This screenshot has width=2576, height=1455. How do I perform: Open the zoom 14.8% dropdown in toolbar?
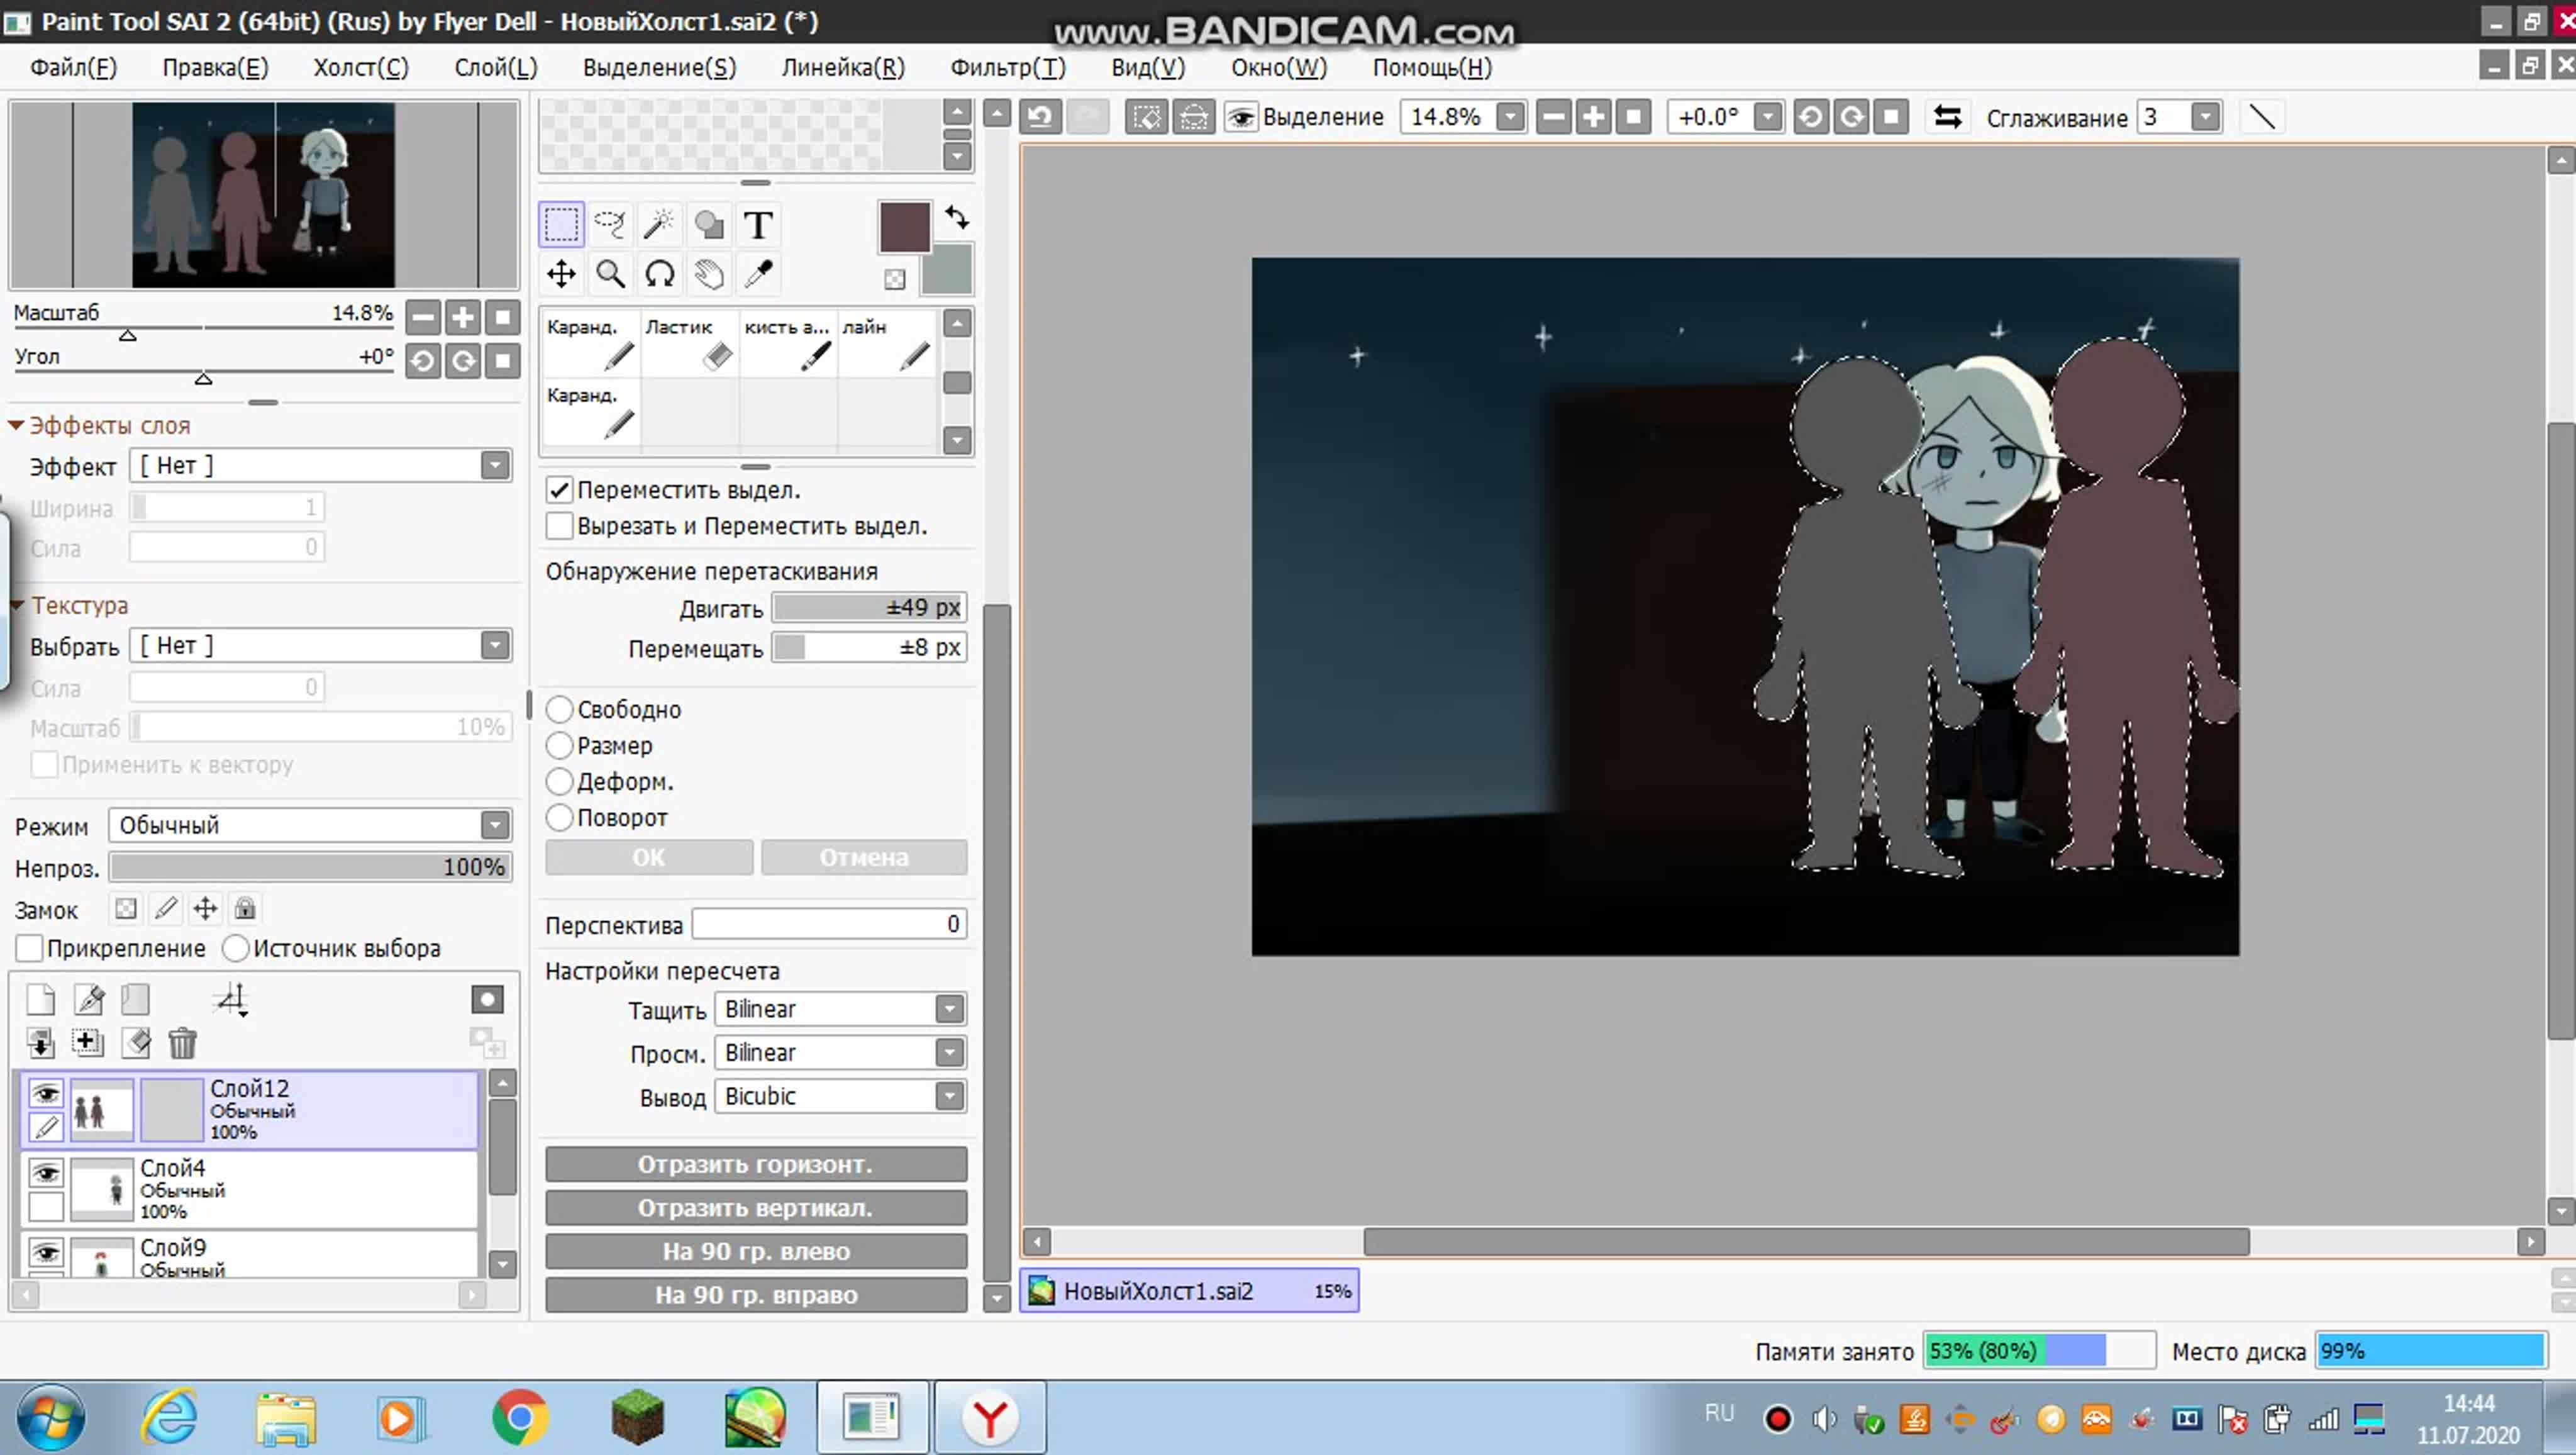click(x=1510, y=117)
